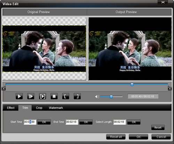This screenshot has width=174, height=144.
Task: Click the Output Preview video frame
Action: [130, 49]
